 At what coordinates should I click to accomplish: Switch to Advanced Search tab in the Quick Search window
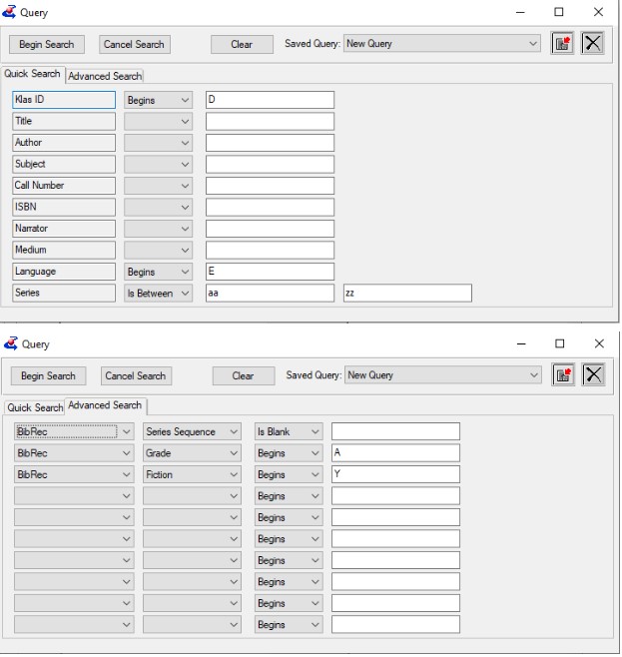point(105,76)
